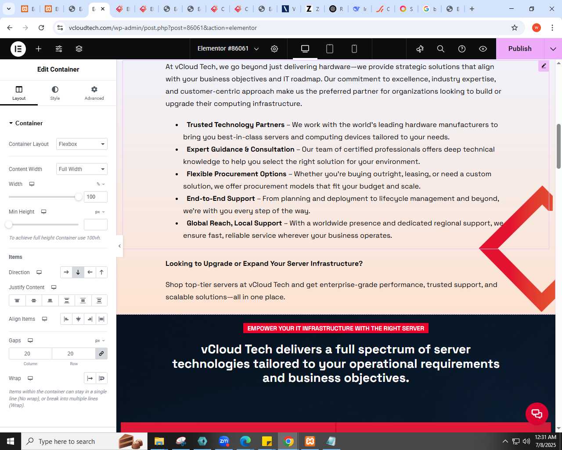Set Justify Content to Start
The width and height of the screenshot is (562, 450).
(x=17, y=301)
